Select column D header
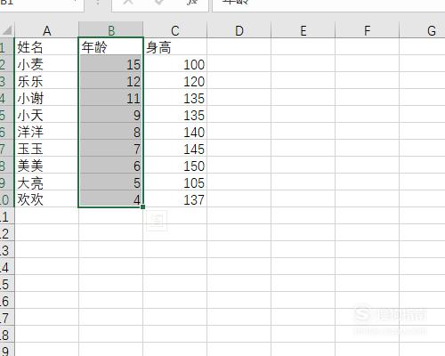The image size is (445, 356). click(x=239, y=30)
